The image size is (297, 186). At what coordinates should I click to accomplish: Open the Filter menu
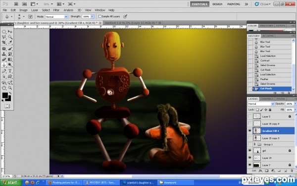tap(56, 10)
